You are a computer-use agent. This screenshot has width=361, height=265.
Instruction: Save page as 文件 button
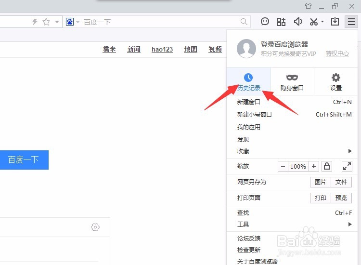341,182
